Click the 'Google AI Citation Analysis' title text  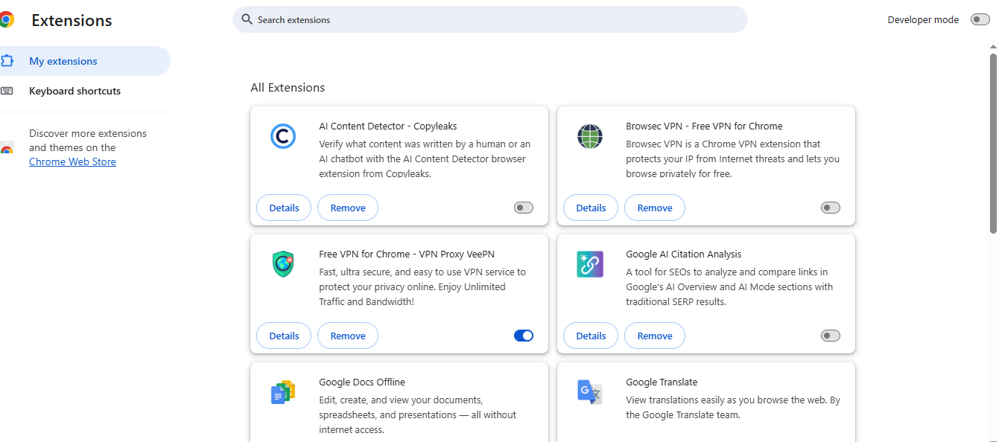tap(684, 254)
